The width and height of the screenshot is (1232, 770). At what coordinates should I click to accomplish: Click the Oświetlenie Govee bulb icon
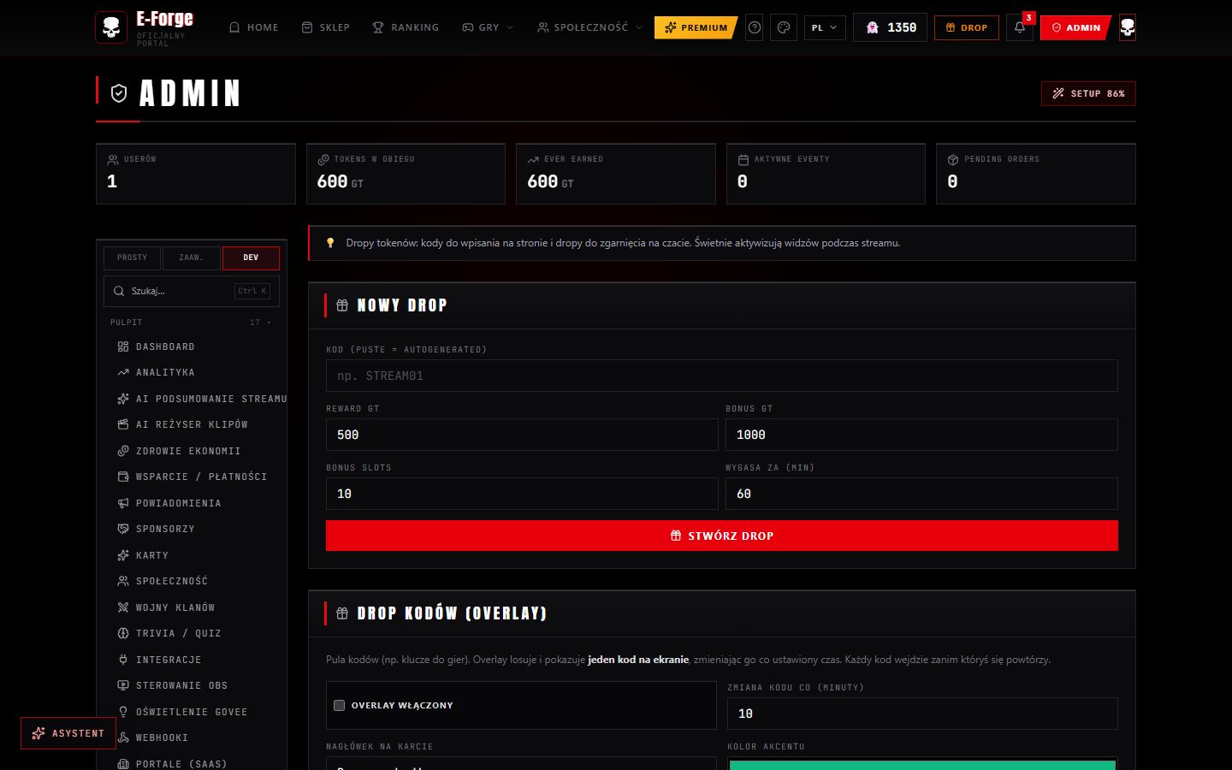tap(123, 712)
